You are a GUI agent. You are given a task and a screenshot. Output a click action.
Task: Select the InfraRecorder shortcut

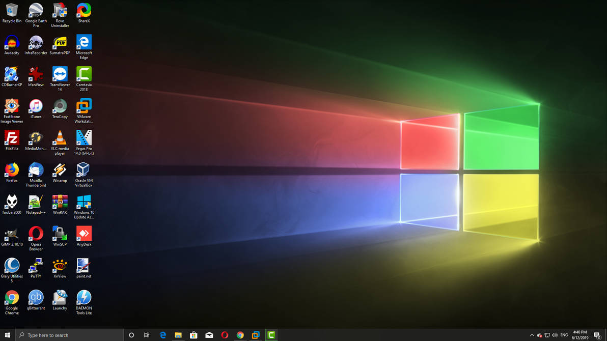(x=36, y=45)
